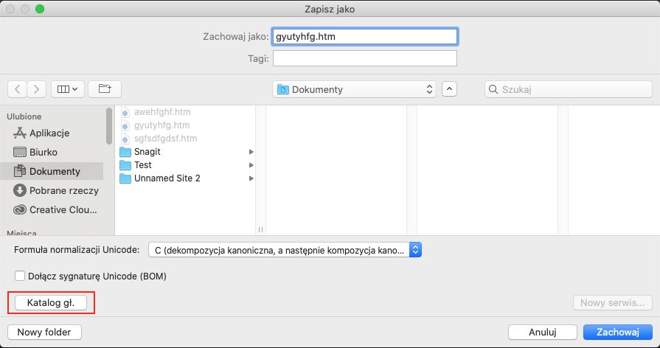Viewport: 660px width, 348px height.
Task: Expand the Snagit folder arrow
Action: (251, 152)
